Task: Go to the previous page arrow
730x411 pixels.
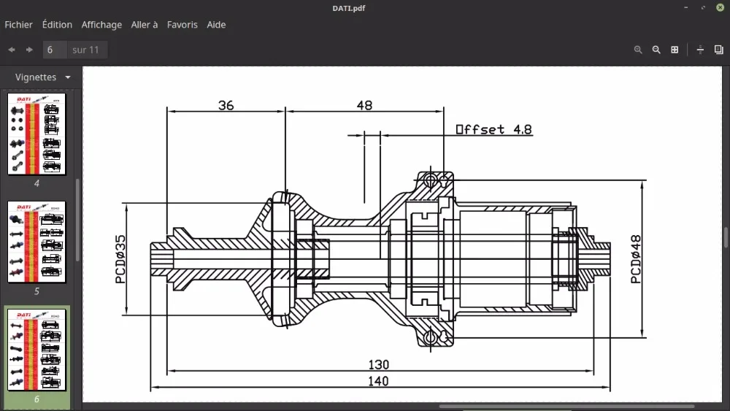Action: coord(12,50)
